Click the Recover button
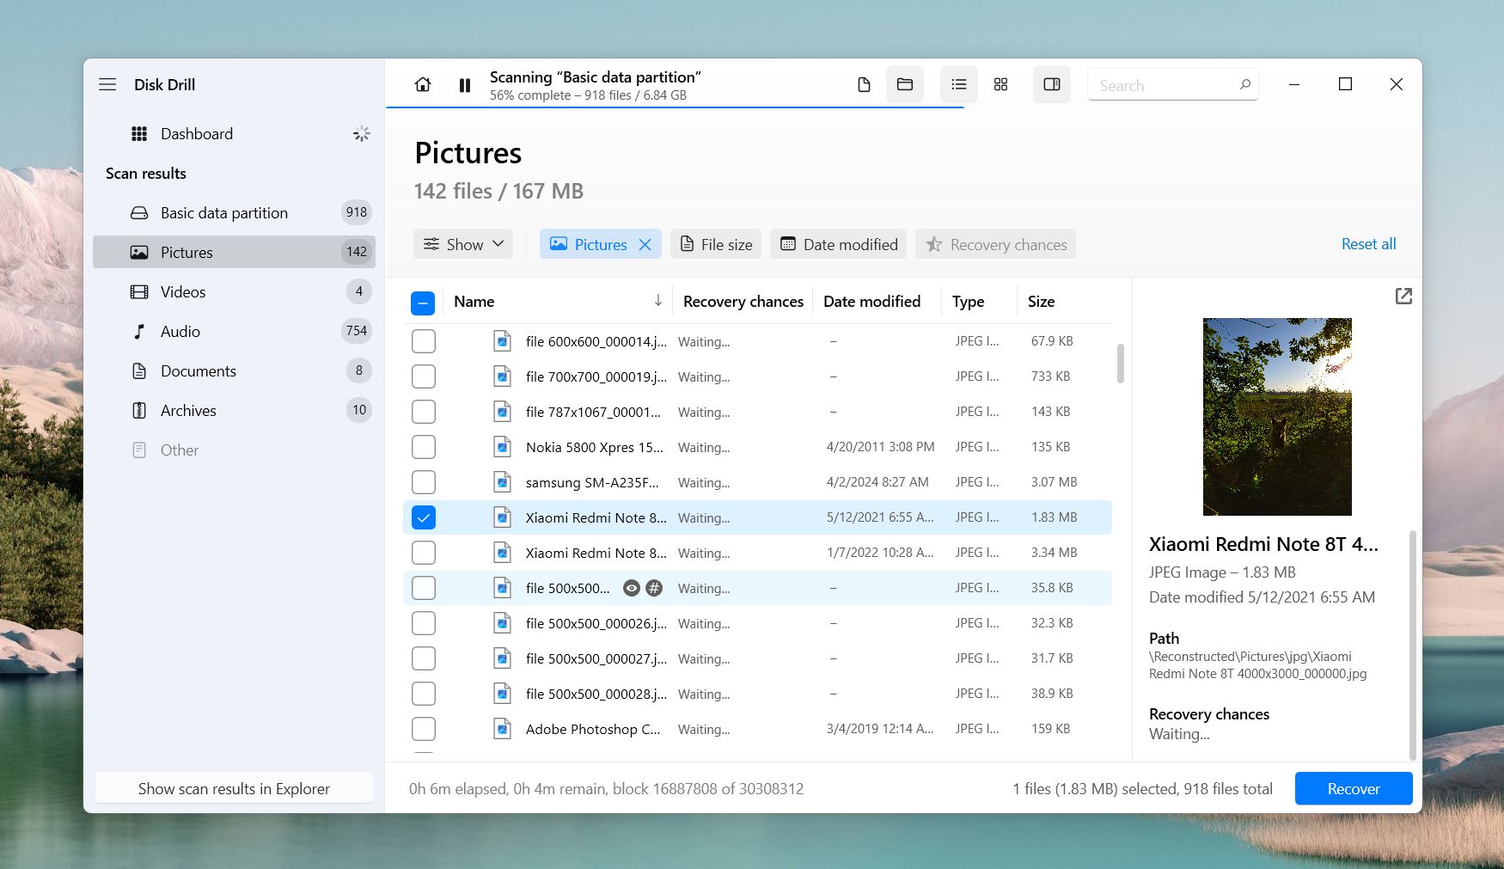 [1354, 788]
